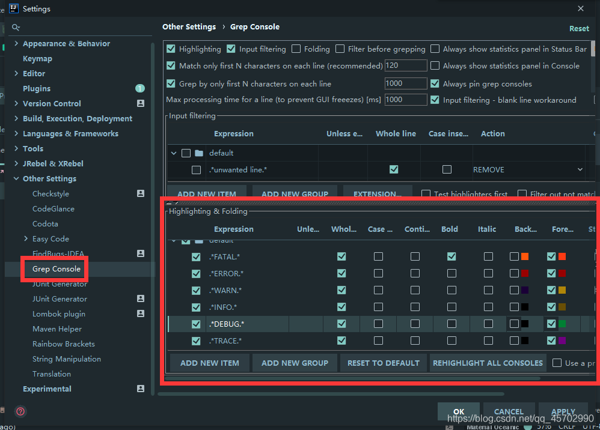Expand Version Control settings node
The width and height of the screenshot is (600, 430).
click(16, 103)
